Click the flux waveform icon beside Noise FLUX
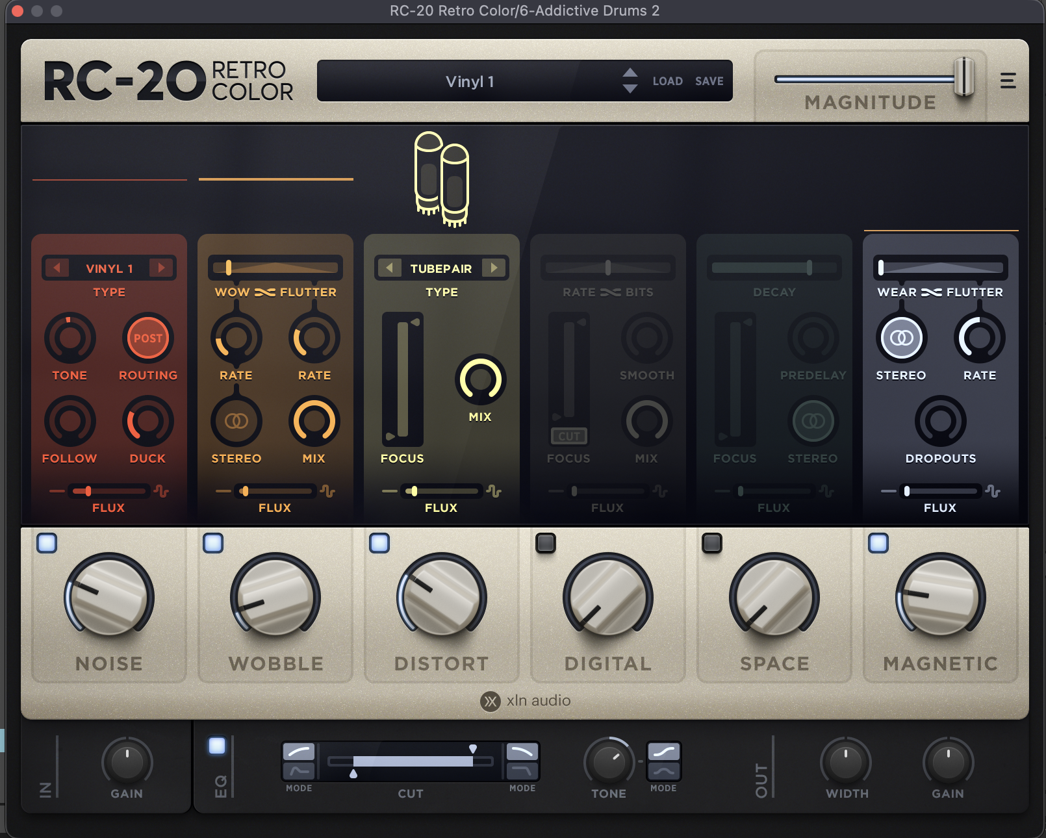 coord(161,491)
